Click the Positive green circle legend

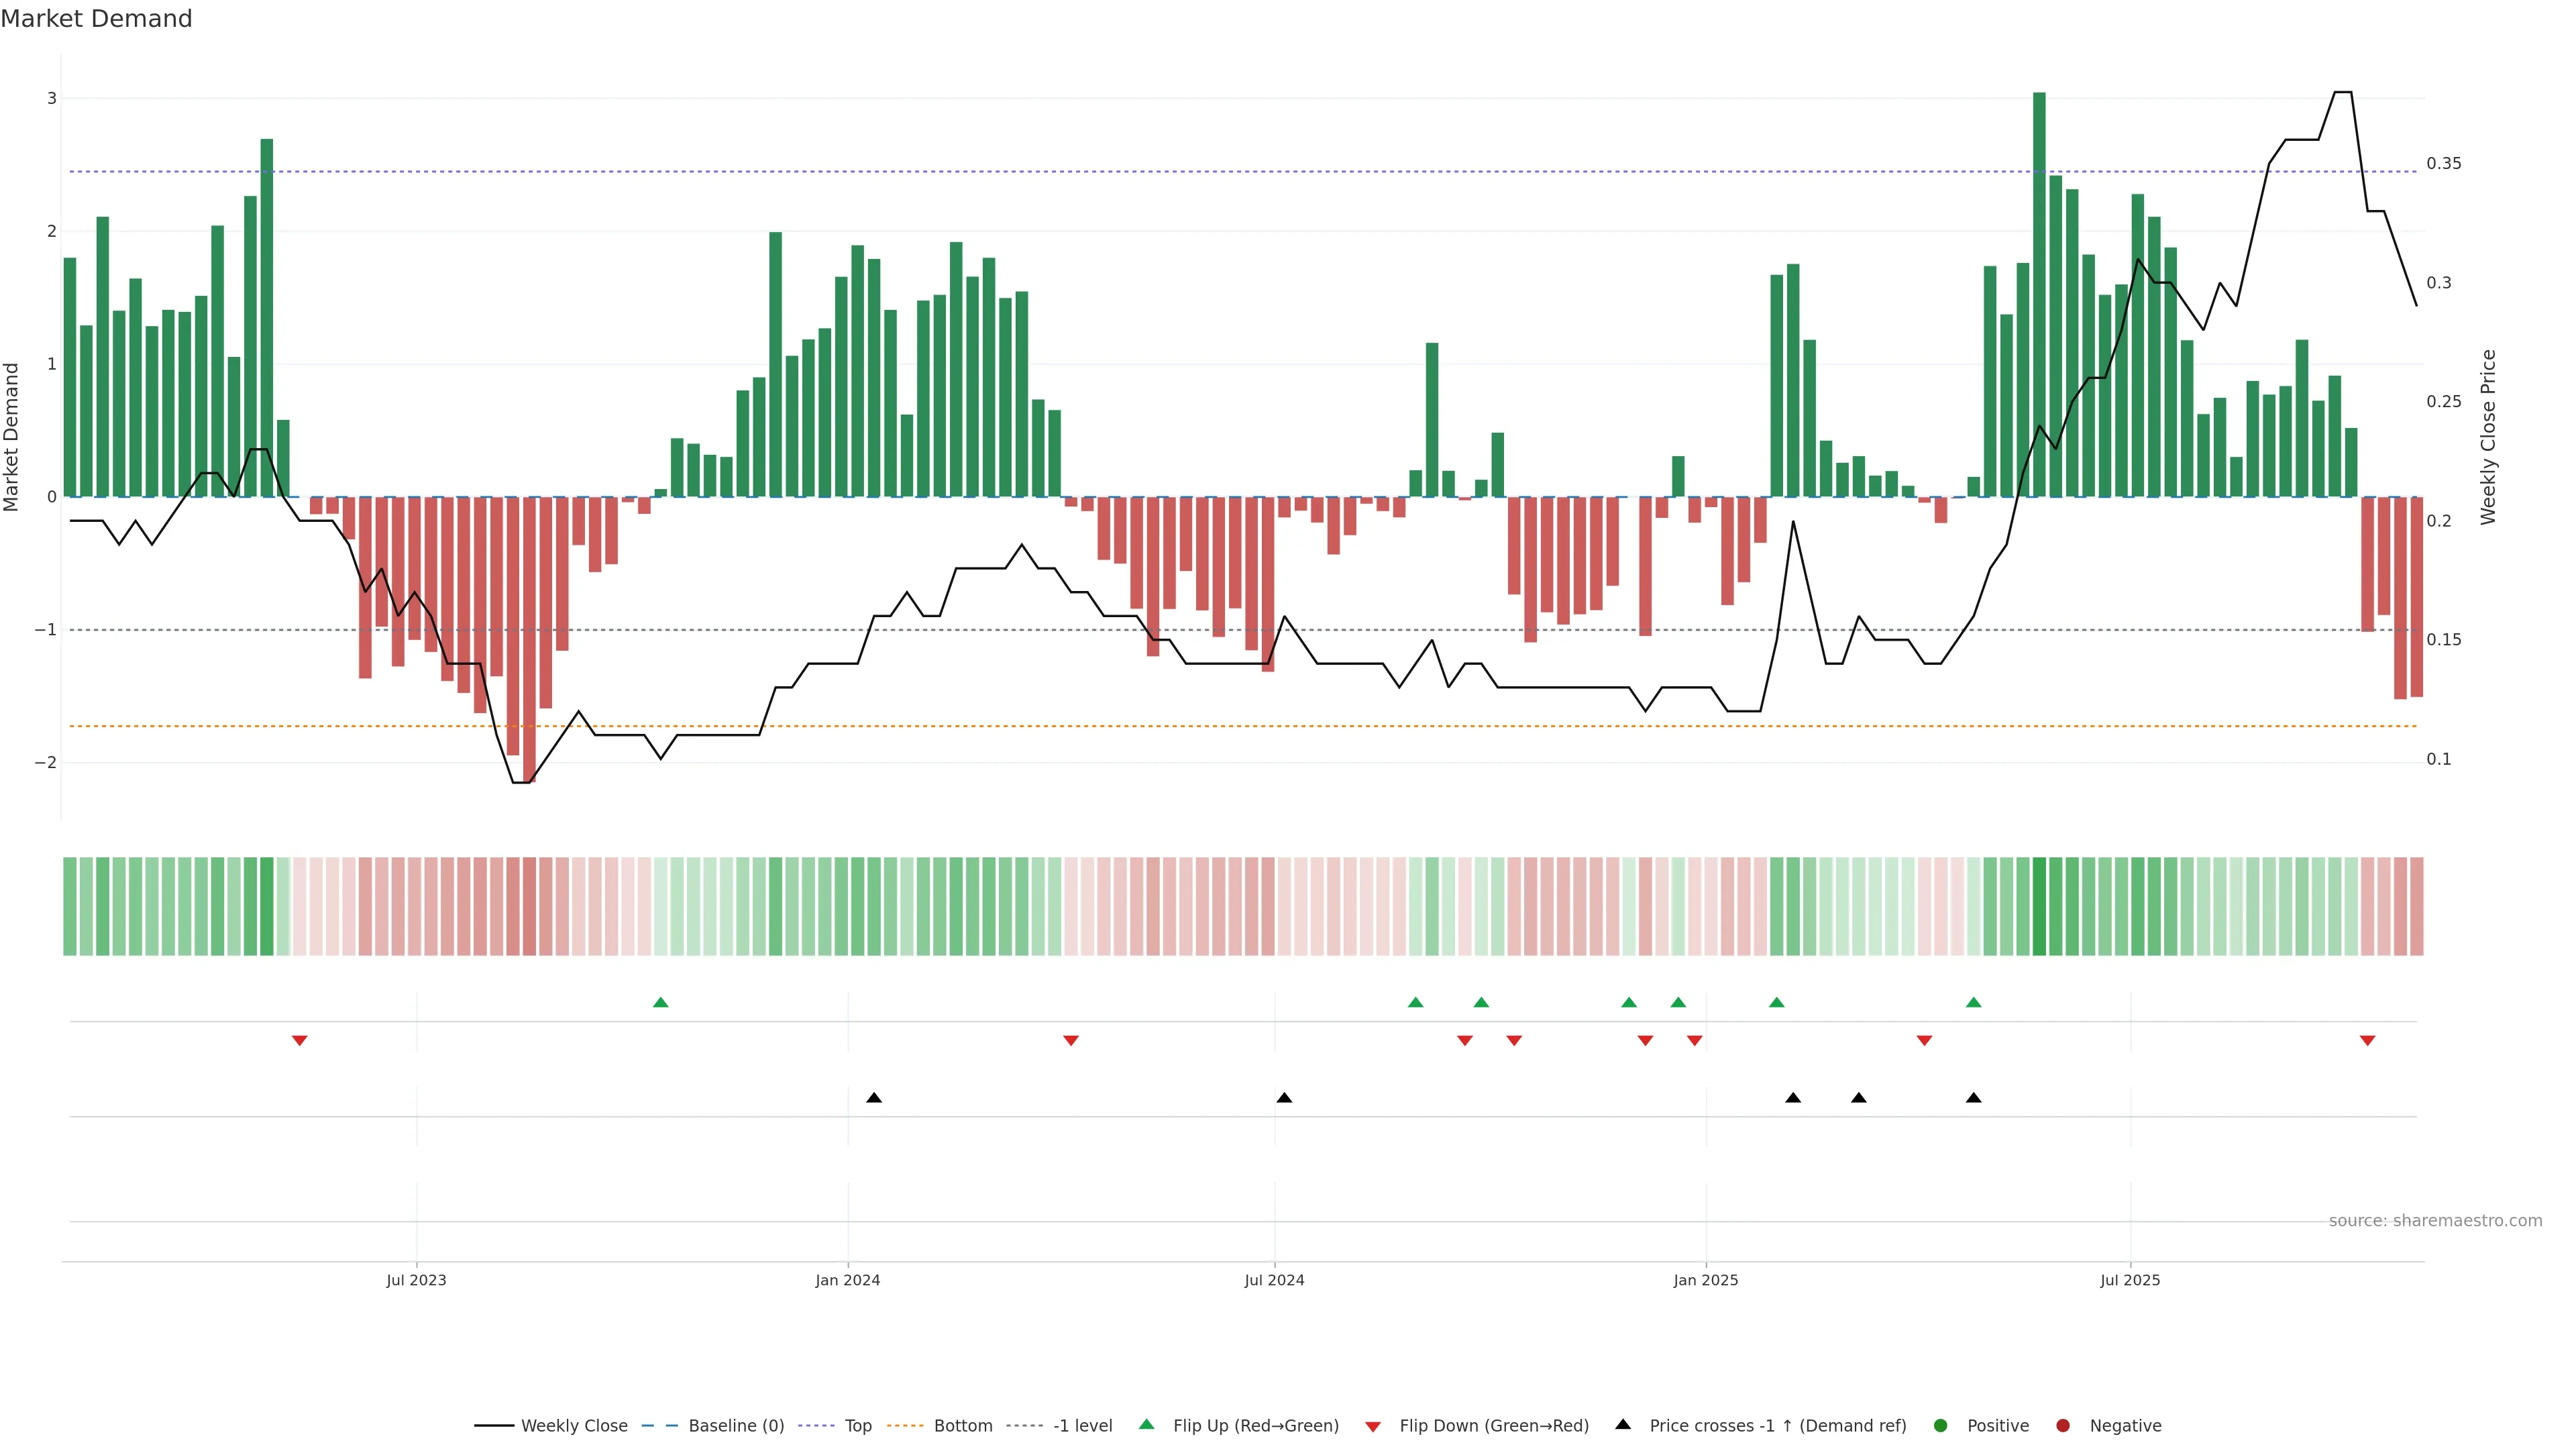1941,1426
